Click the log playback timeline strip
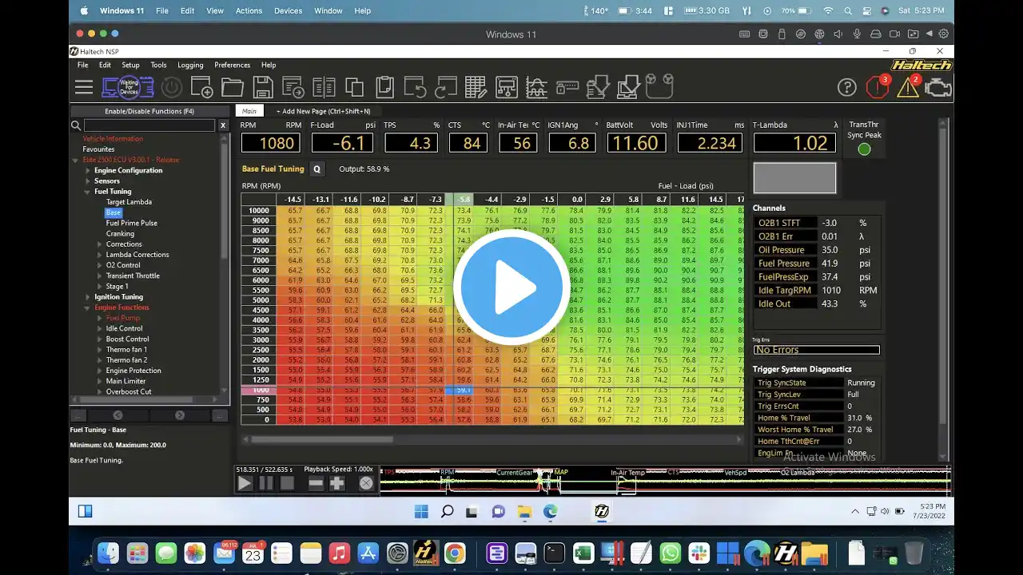The width and height of the screenshot is (1023, 575). 665,482
